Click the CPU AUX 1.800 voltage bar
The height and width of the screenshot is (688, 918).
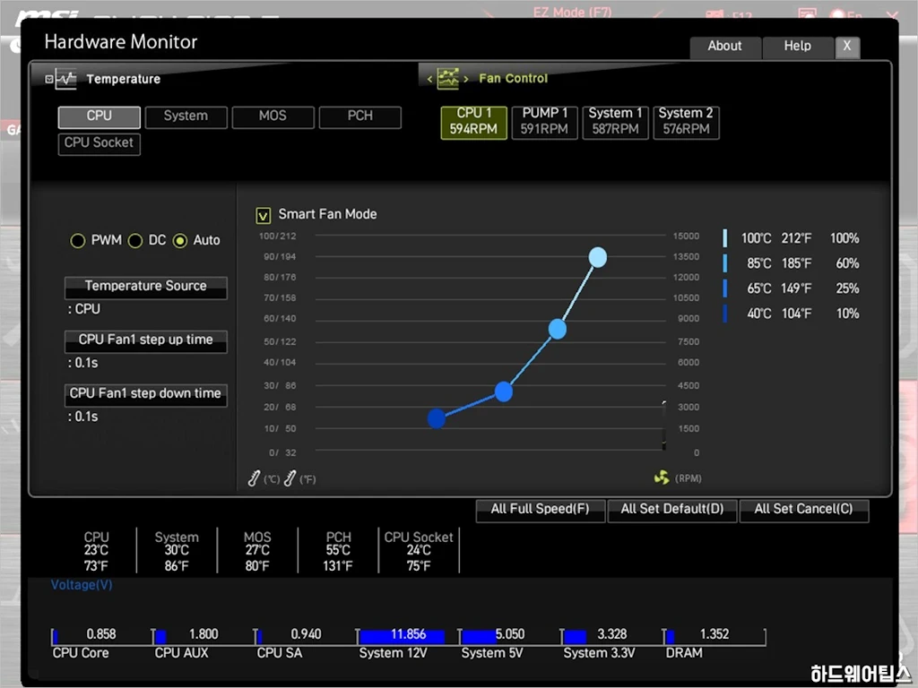[204, 636]
